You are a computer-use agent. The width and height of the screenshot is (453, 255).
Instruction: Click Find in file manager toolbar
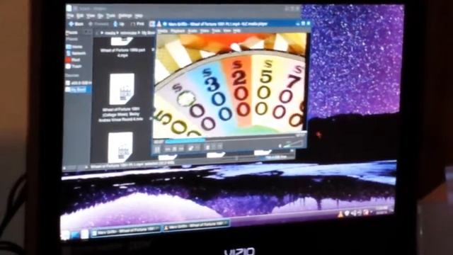coord(137,24)
